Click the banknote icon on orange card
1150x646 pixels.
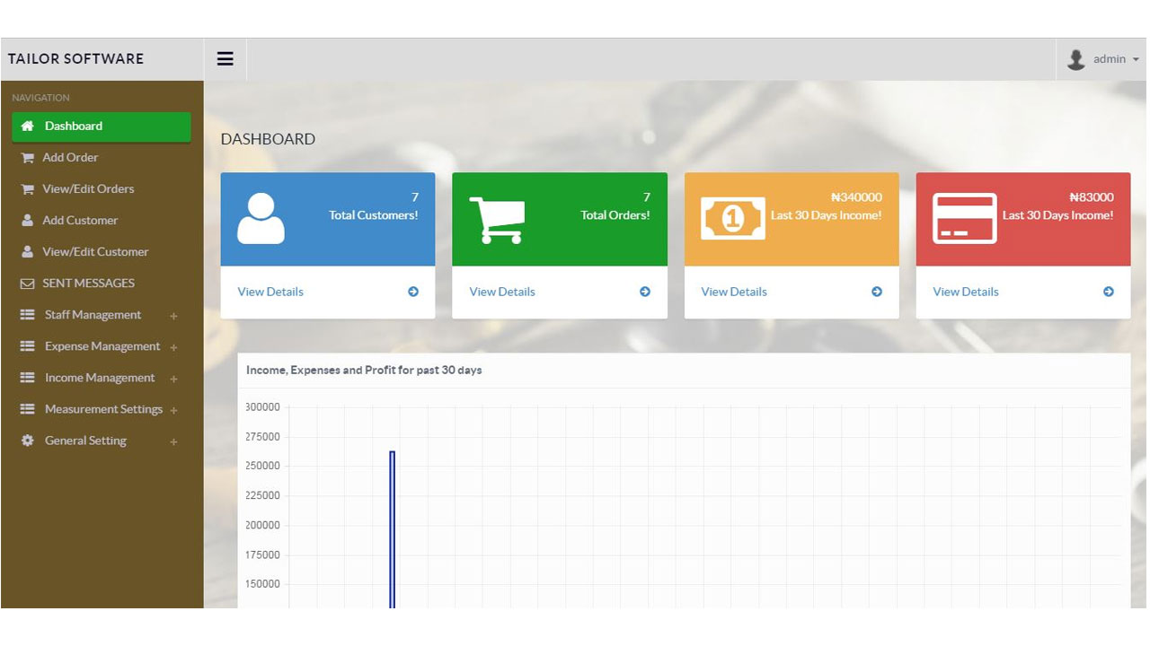tap(732, 218)
